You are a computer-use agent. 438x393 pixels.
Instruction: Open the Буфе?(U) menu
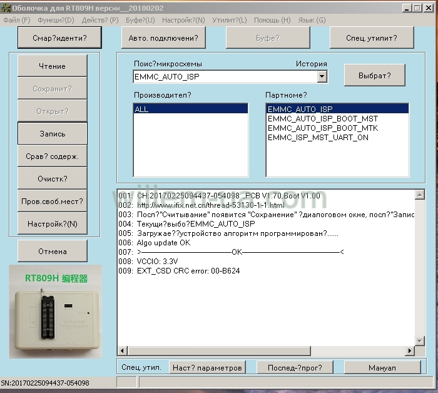(140, 20)
